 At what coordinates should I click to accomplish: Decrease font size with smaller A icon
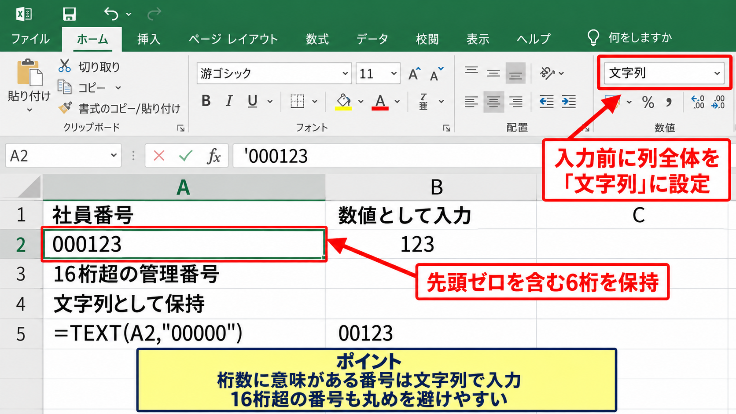tap(437, 74)
